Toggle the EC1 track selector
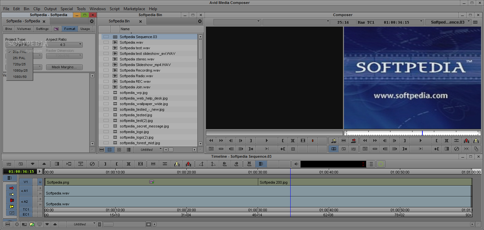Viewport: 484px width, 230px height. pos(26,214)
